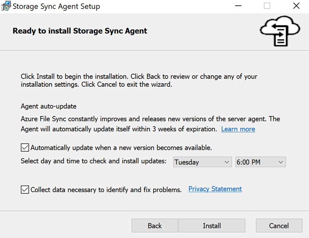Viewport: 309px width, 238px height.
Task: Cancel the setup wizard
Action: pyautogui.click(x=279, y=225)
